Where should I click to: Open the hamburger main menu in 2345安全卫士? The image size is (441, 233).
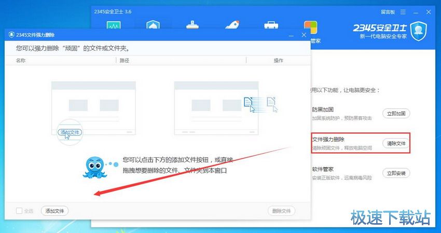coord(403,12)
